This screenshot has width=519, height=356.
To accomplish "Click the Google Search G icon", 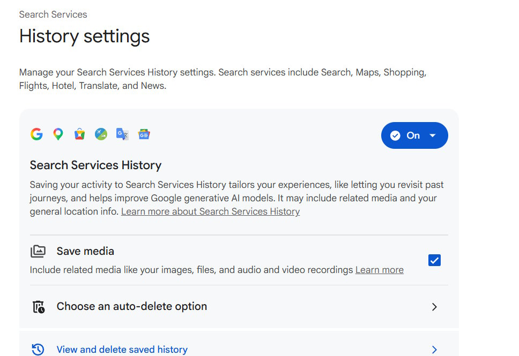I will click(x=36, y=134).
